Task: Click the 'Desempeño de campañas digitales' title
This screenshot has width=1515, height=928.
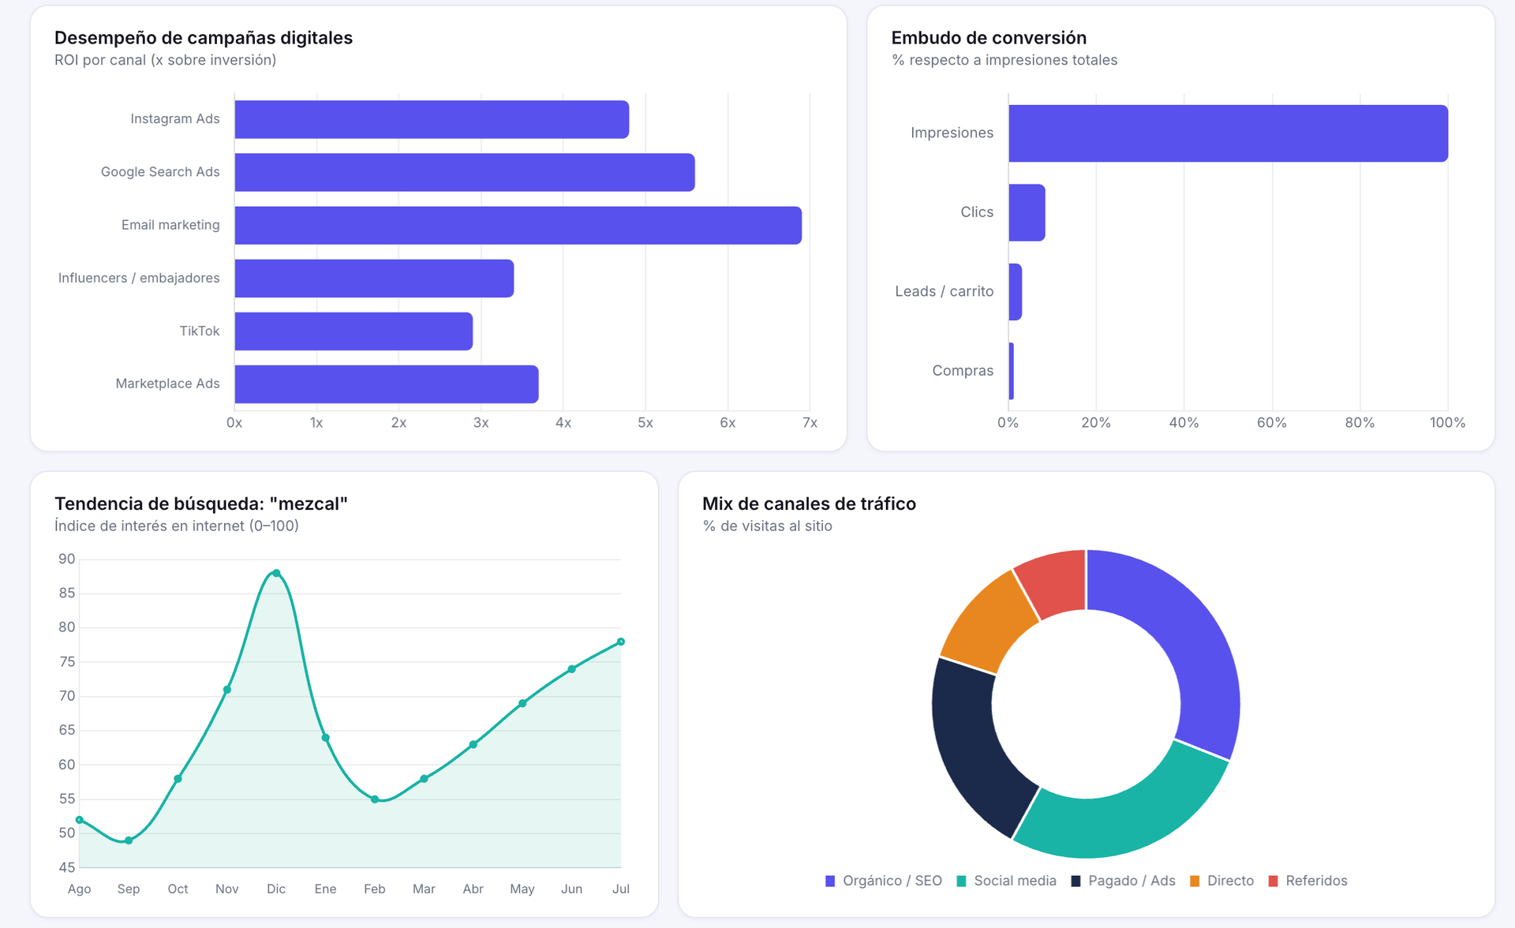Action: click(x=204, y=38)
